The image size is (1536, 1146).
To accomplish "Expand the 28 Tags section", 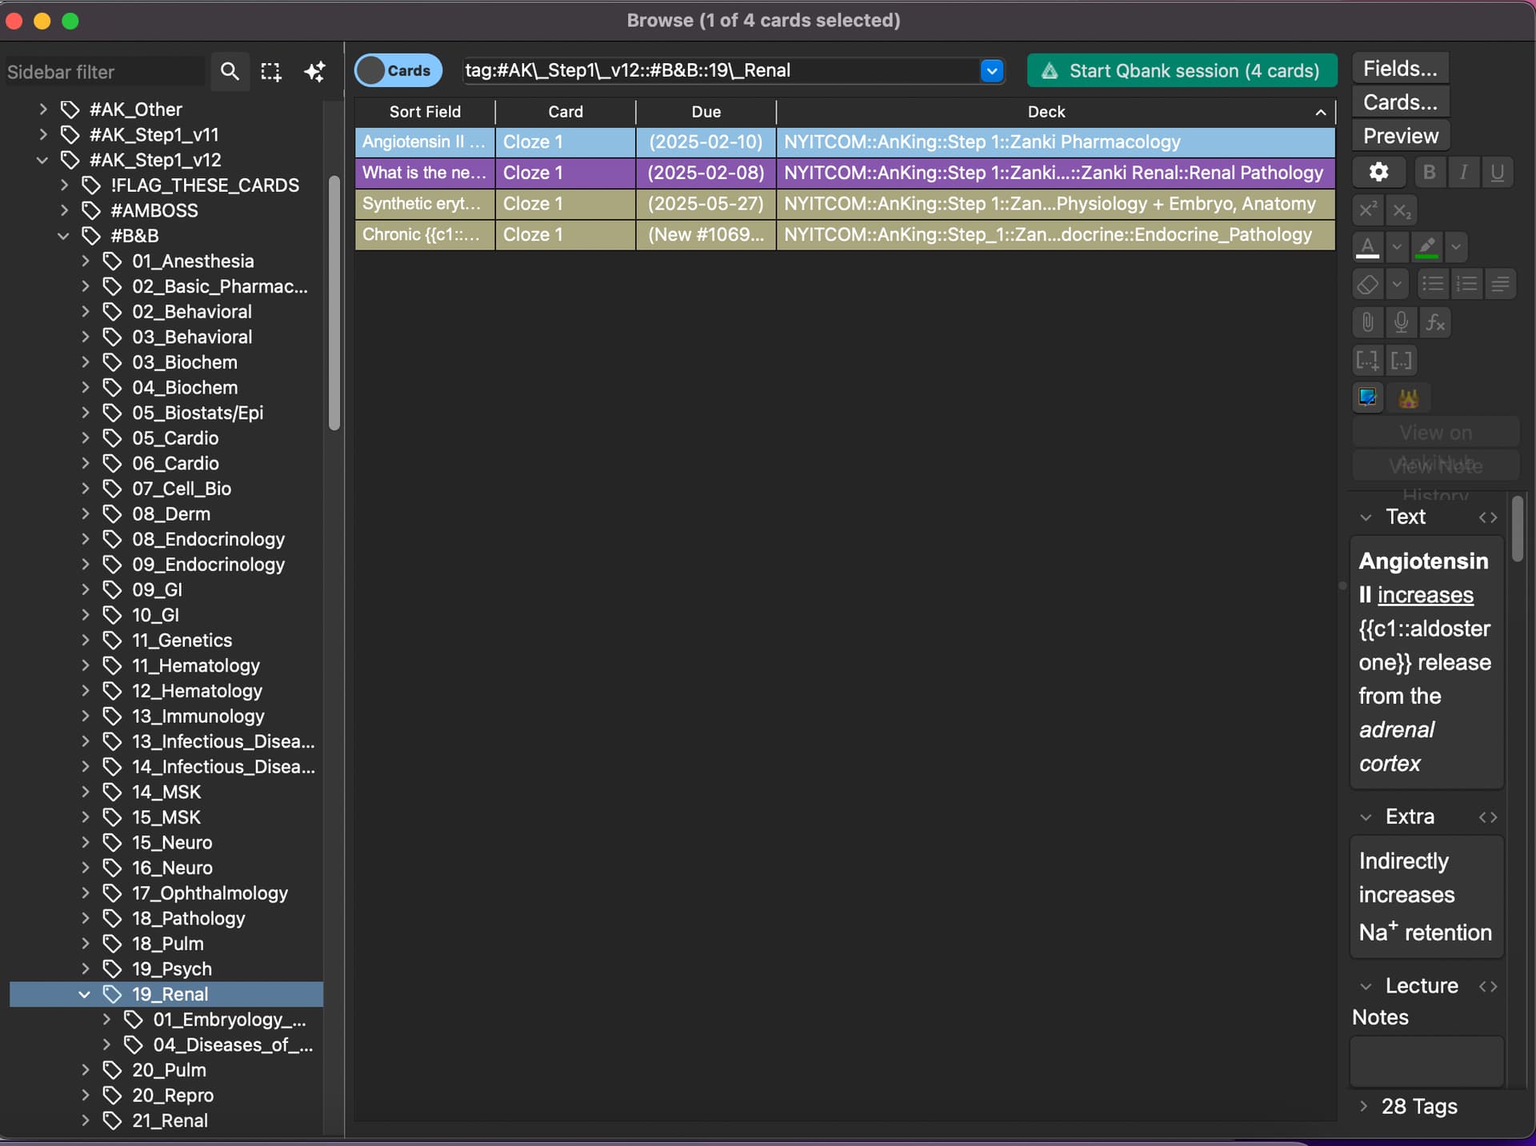I will point(1364,1106).
